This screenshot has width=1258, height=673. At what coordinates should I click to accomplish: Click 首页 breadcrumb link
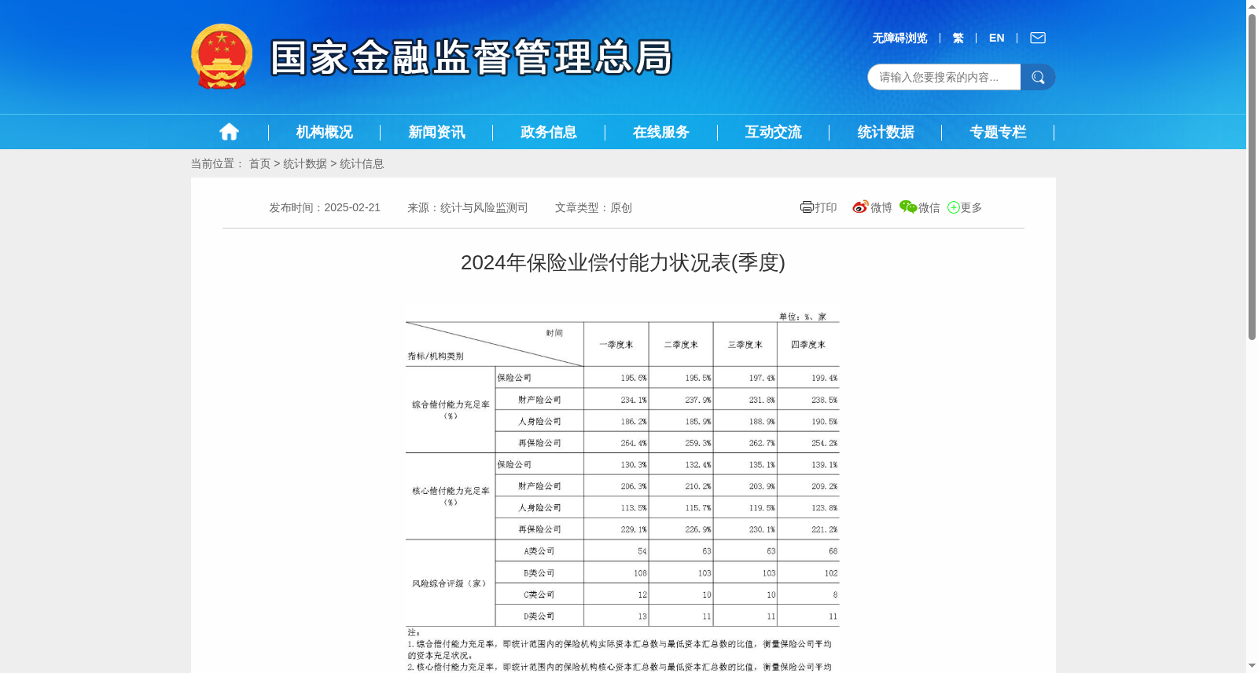point(259,163)
